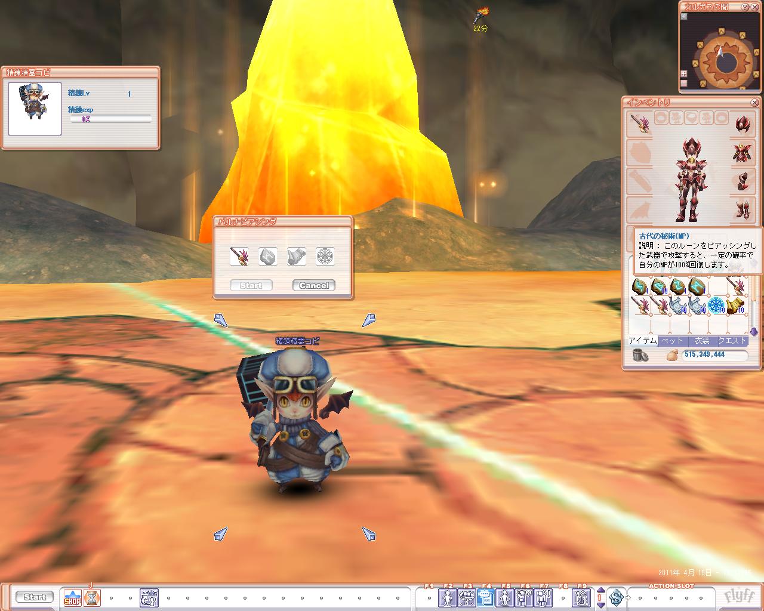Screen dimensions: 764x611
Task: Click the equipped red helmet slot
Action: tap(742, 125)
